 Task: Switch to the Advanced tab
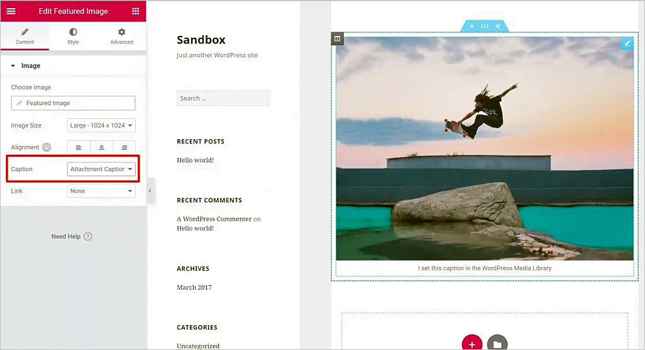[121, 37]
